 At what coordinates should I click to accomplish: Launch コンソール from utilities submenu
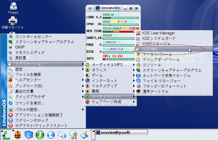(174, 65)
